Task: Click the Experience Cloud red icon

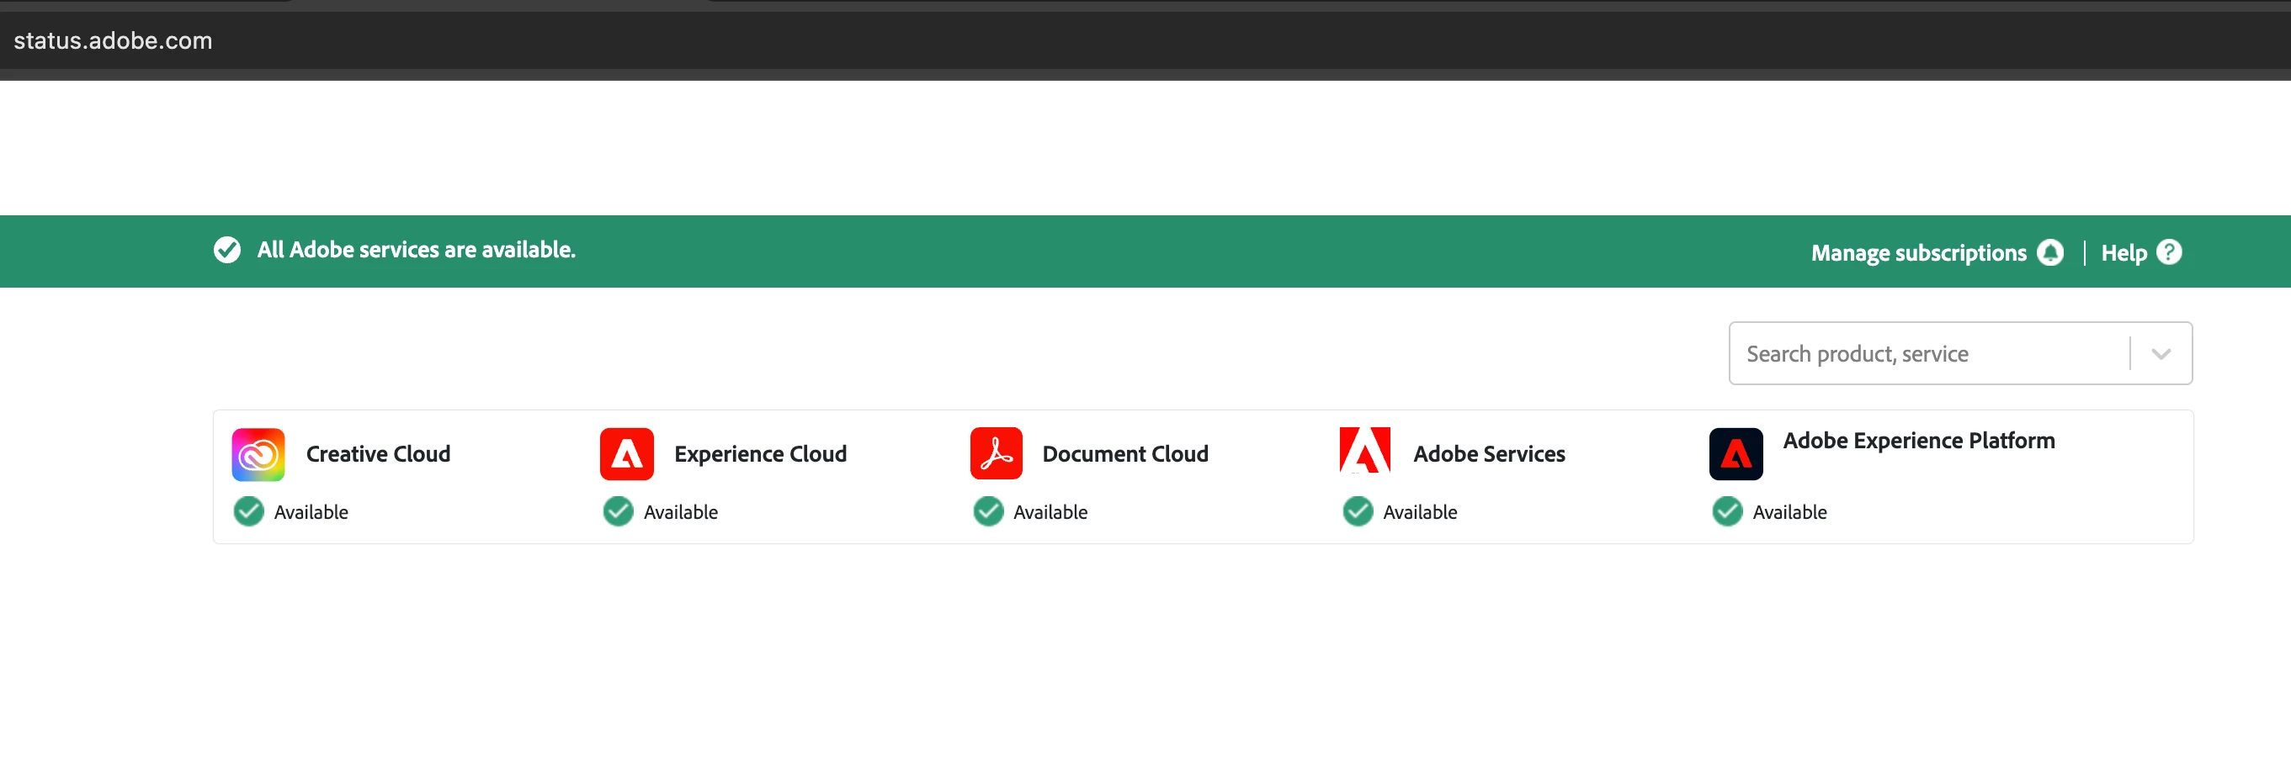Action: (626, 454)
